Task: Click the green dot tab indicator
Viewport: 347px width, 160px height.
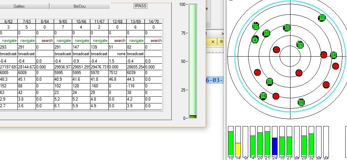Action: (x=221, y=42)
